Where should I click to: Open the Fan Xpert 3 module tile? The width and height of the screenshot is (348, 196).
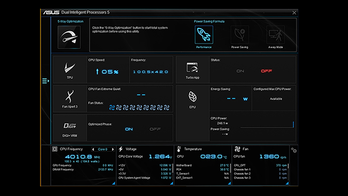click(x=70, y=99)
